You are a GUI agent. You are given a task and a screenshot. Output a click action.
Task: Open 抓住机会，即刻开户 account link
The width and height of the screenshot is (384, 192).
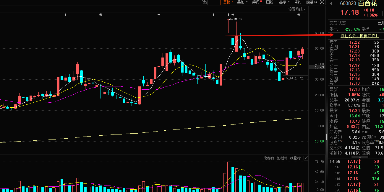tap(359, 36)
